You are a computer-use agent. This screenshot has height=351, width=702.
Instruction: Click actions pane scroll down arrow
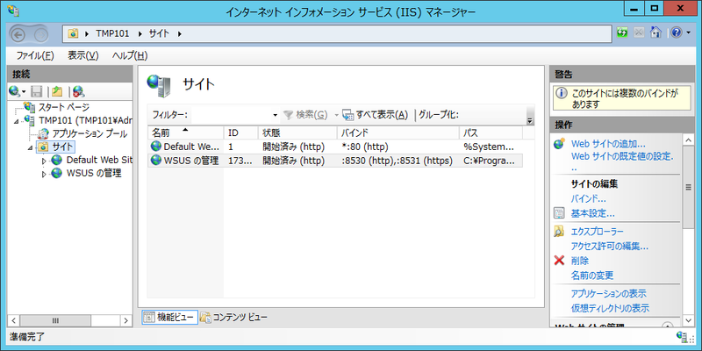pyautogui.click(x=688, y=320)
